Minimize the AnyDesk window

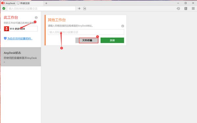click(x=178, y=3)
